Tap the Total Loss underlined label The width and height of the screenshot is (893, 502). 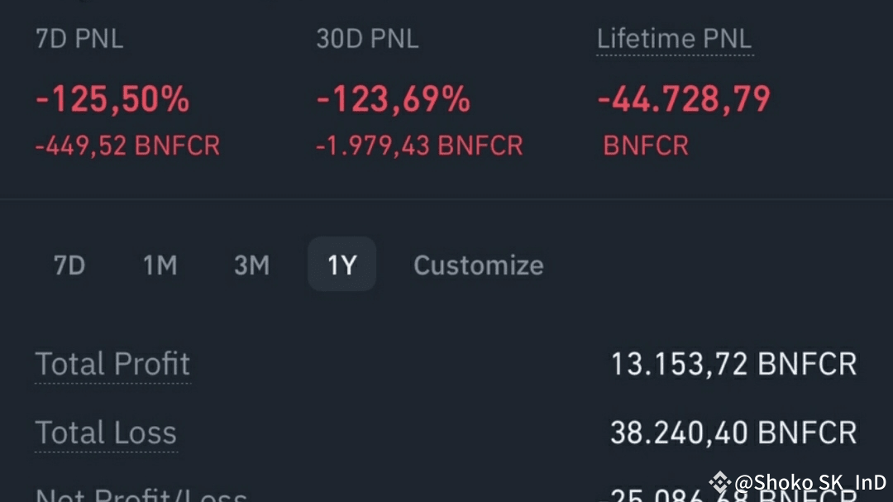click(x=106, y=433)
